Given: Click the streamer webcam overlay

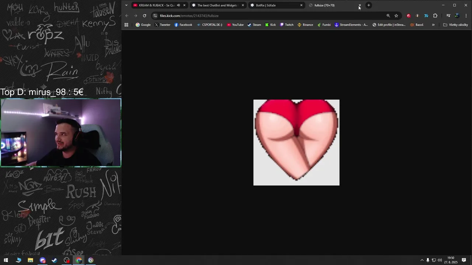Looking at the screenshot, I should [61, 133].
